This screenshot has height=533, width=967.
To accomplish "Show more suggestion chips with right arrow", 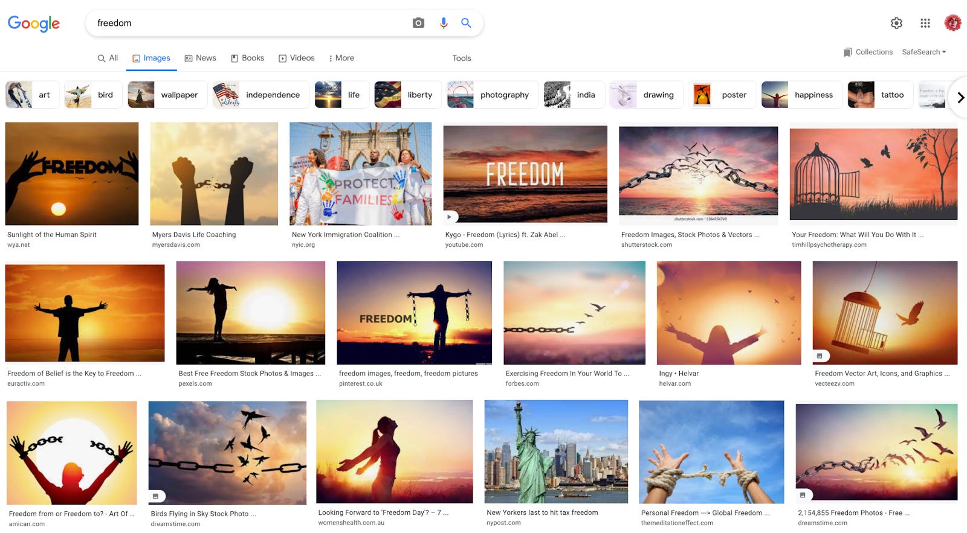I will [x=960, y=97].
